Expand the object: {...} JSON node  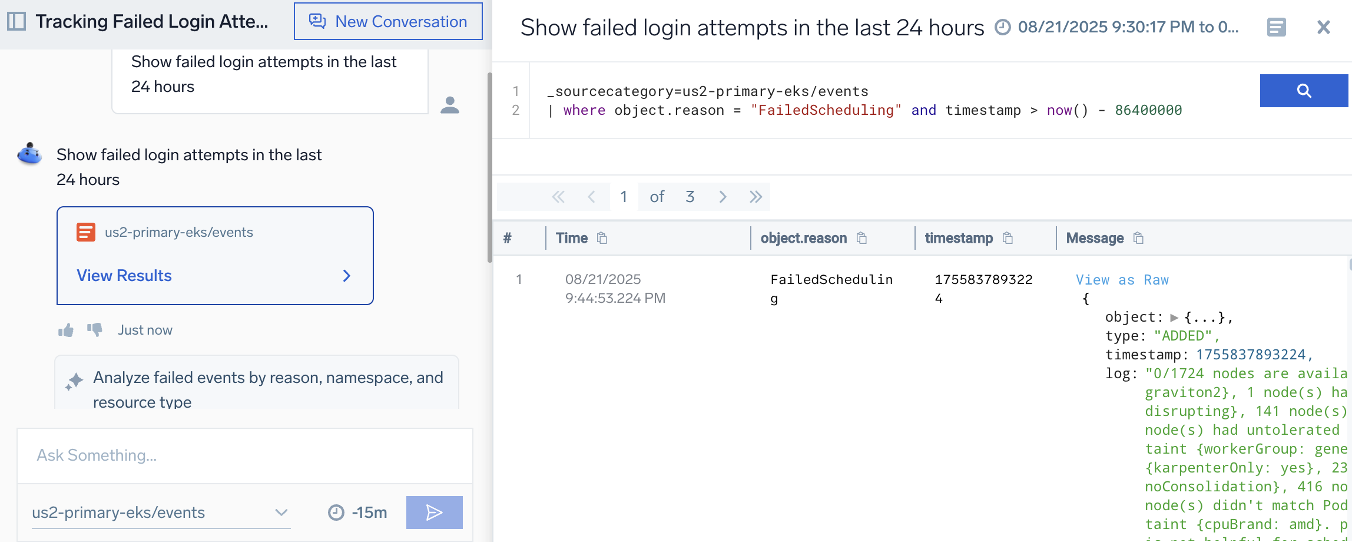pos(1174,318)
